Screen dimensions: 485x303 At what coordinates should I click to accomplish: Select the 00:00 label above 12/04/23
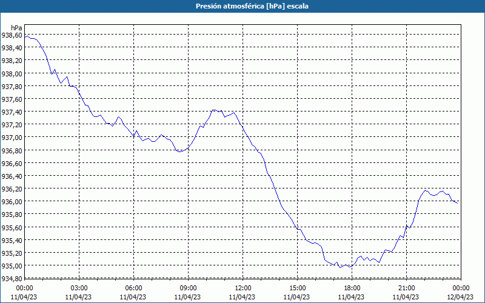461,288
